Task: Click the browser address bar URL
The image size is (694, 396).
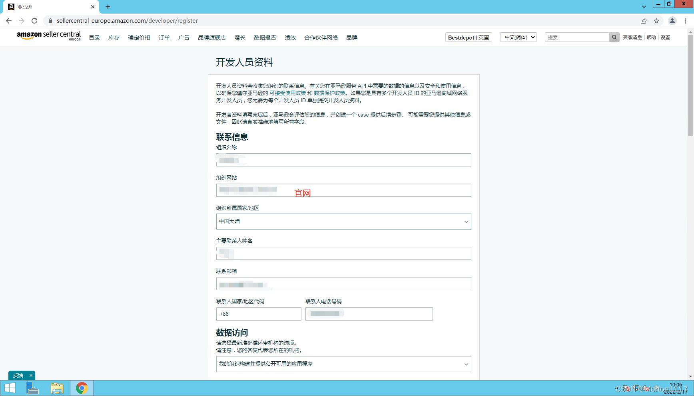Action: point(127,21)
